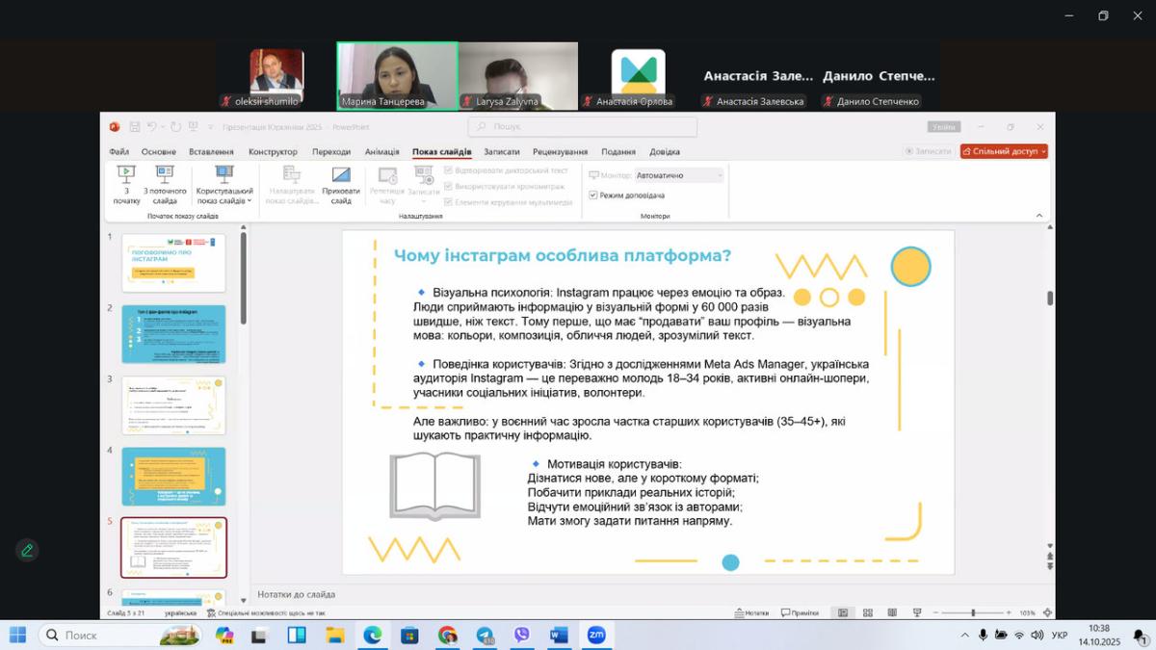Select slide 4 thumbnail
This screenshot has height=650, width=1156.
173,477
